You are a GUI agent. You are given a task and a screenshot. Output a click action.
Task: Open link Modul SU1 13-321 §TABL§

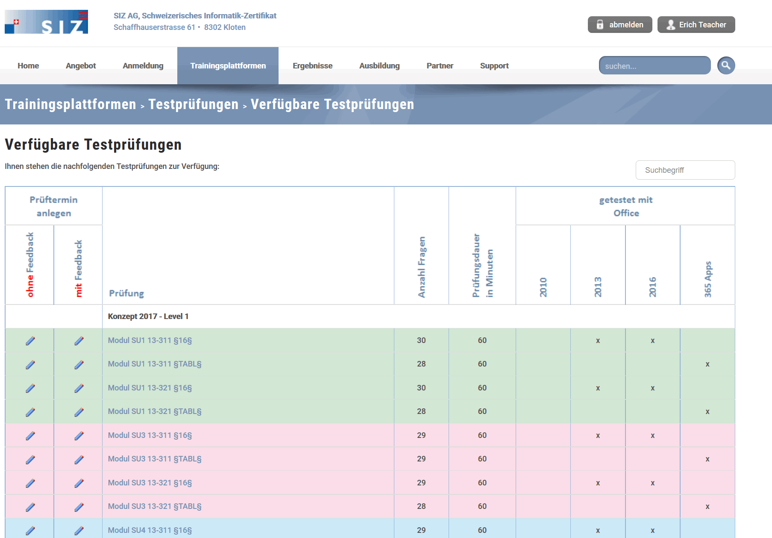[x=155, y=411]
